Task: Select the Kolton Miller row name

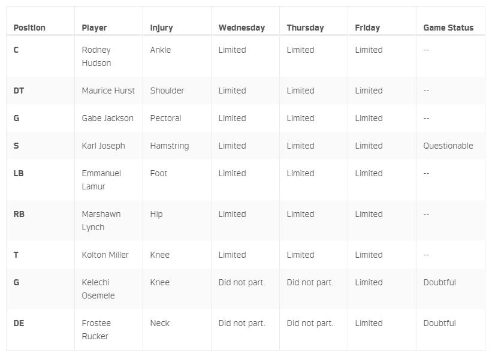Action: [105, 255]
